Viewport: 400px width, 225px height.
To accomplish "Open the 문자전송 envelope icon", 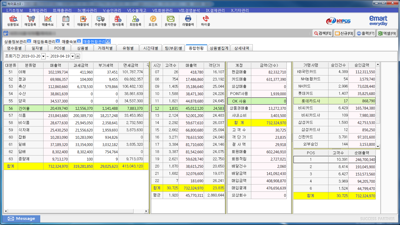I will (x=170, y=21).
